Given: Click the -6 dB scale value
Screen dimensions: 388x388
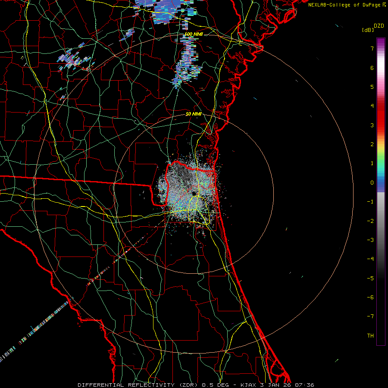Looking at the screenshot, I should [x=370, y=297].
